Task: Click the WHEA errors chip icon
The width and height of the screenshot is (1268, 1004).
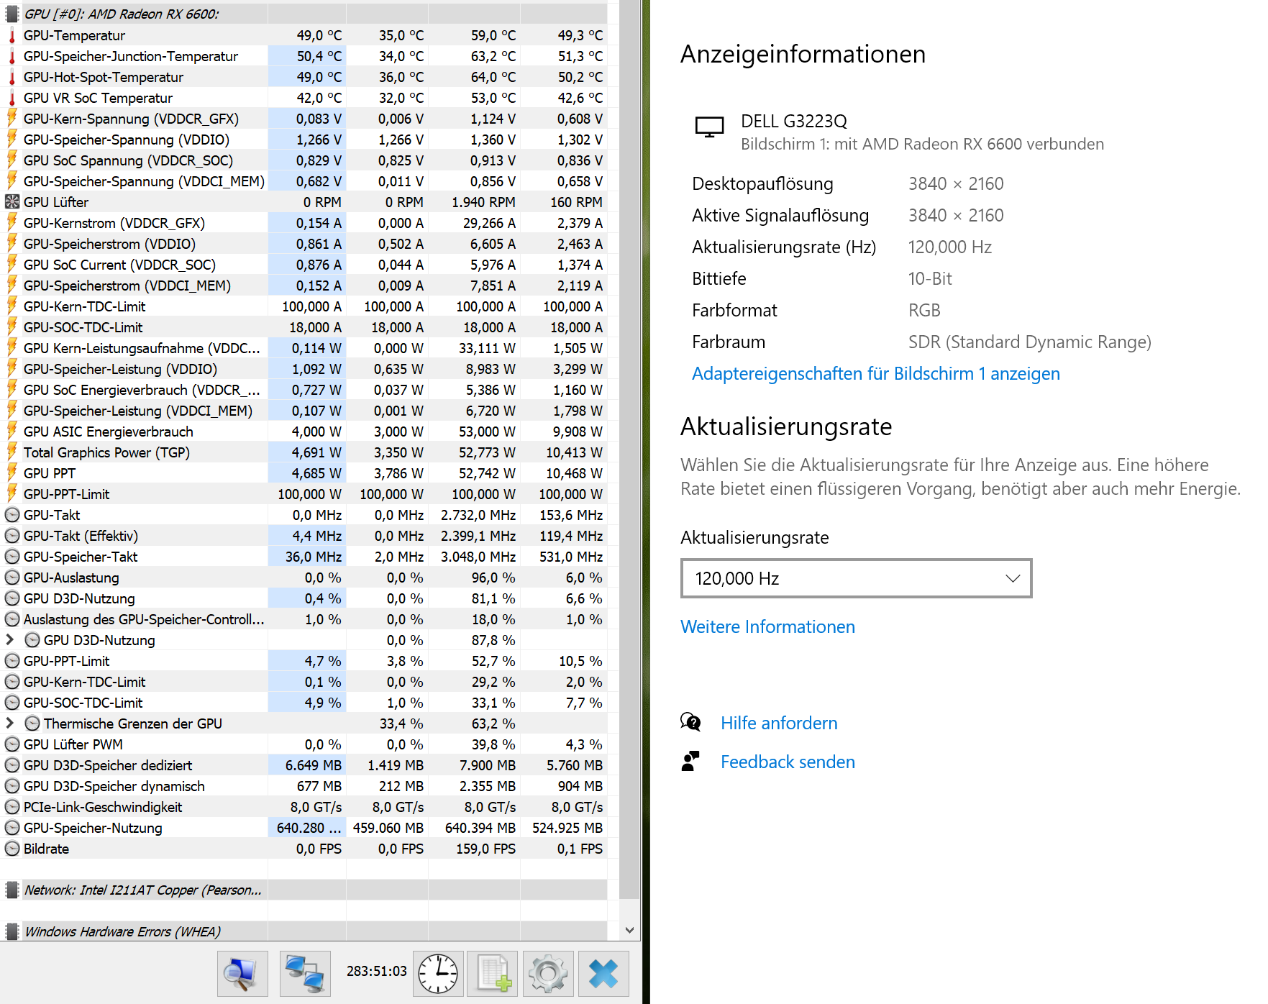Action: pyautogui.click(x=12, y=932)
